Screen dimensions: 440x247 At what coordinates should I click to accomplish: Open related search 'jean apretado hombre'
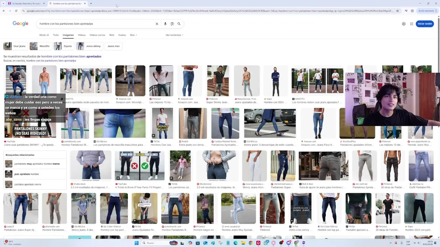pos(35,174)
